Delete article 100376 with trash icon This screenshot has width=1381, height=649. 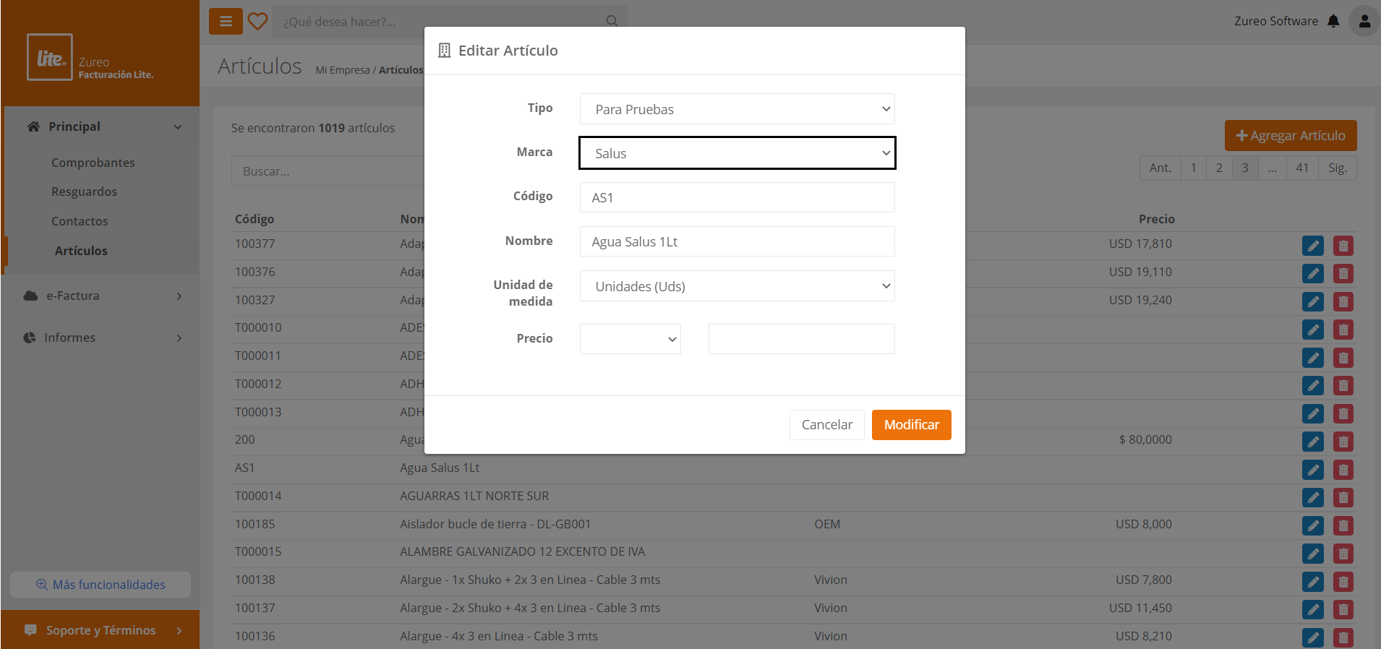click(x=1343, y=274)
